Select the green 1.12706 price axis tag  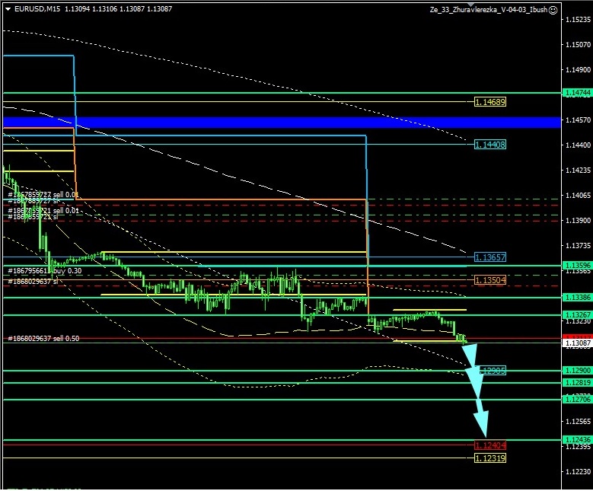coord(576,399)
